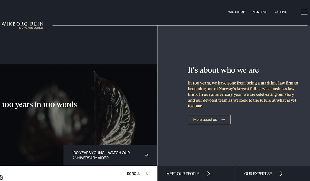Image resolution: width=310 pixels, height=181 pixels.
Task: Click the search magnifier icon
Action: [x=276, y=12]
